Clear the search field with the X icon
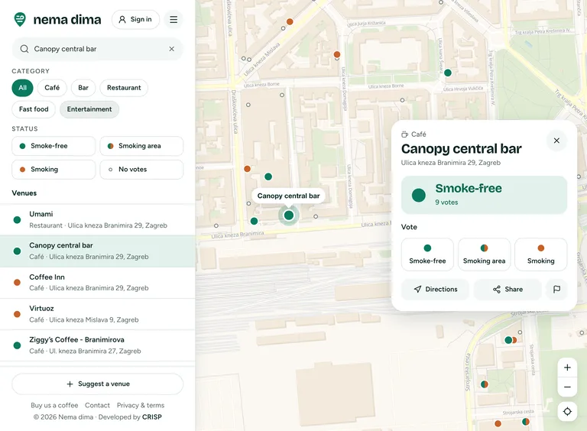587x431 pixels. point(171,49)
